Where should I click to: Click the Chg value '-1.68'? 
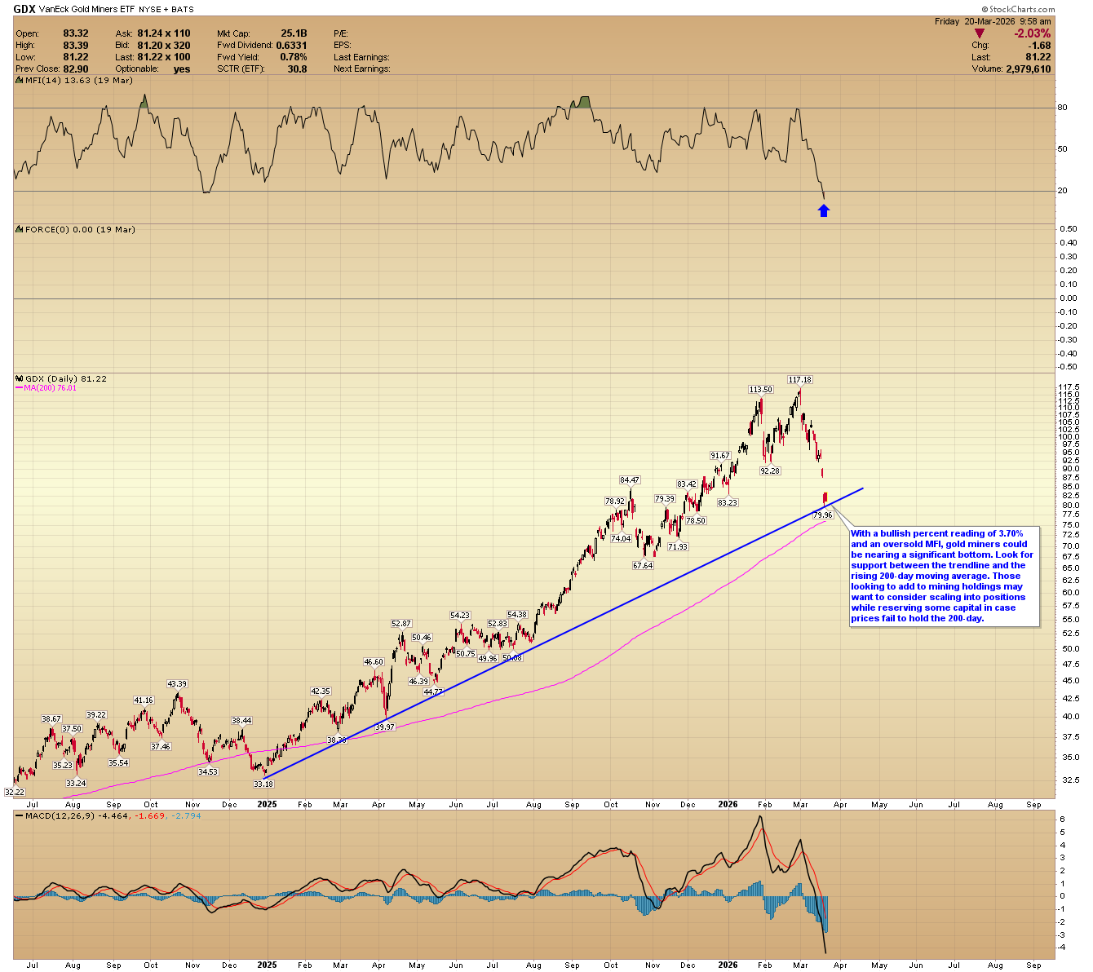pos(1038,46)
